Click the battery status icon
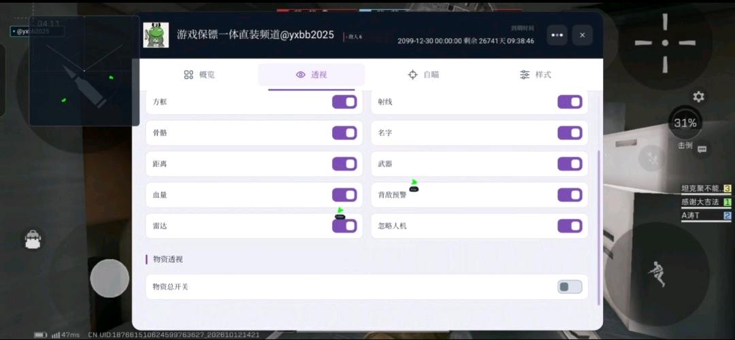 (x=41, y=335)
